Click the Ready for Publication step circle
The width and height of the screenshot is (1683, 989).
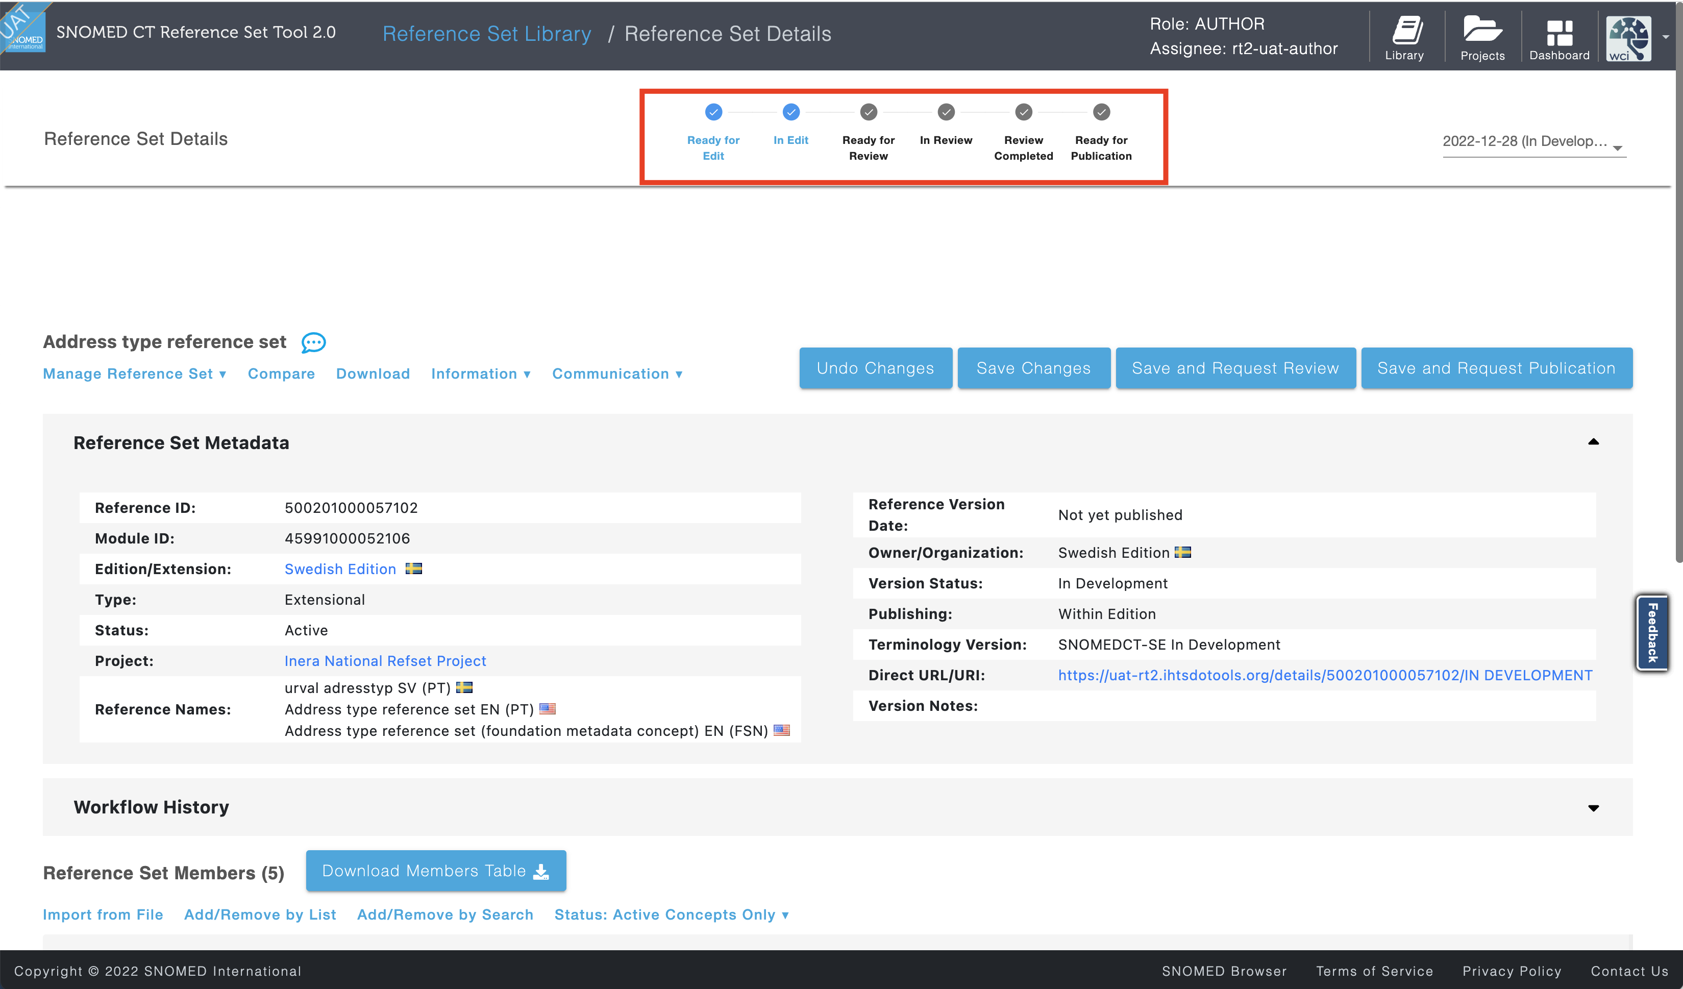1101,112
